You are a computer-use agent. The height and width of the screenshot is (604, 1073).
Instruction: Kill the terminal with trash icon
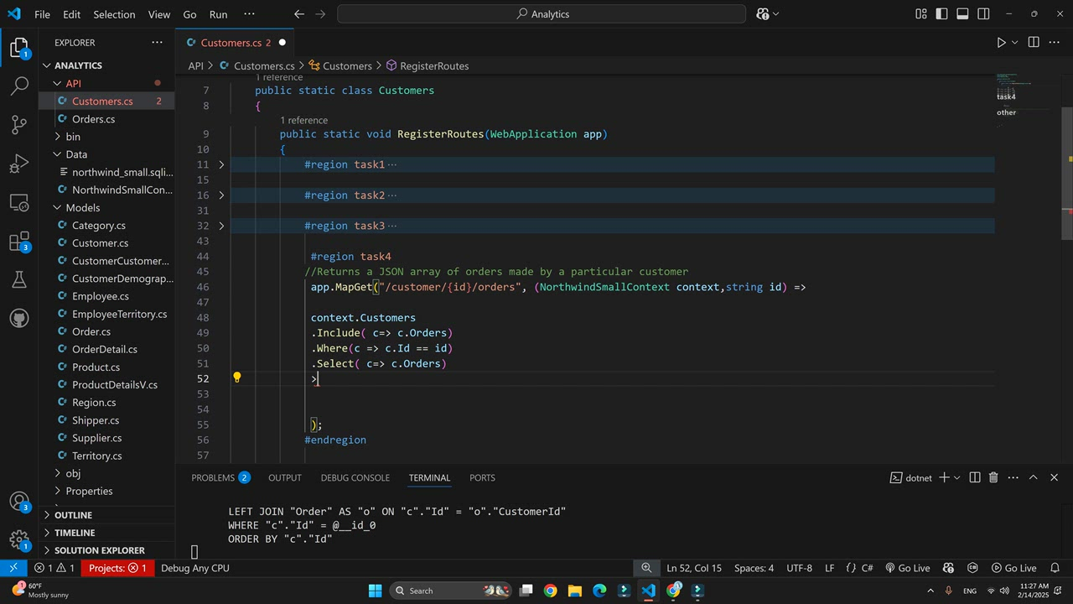[993, 477]
